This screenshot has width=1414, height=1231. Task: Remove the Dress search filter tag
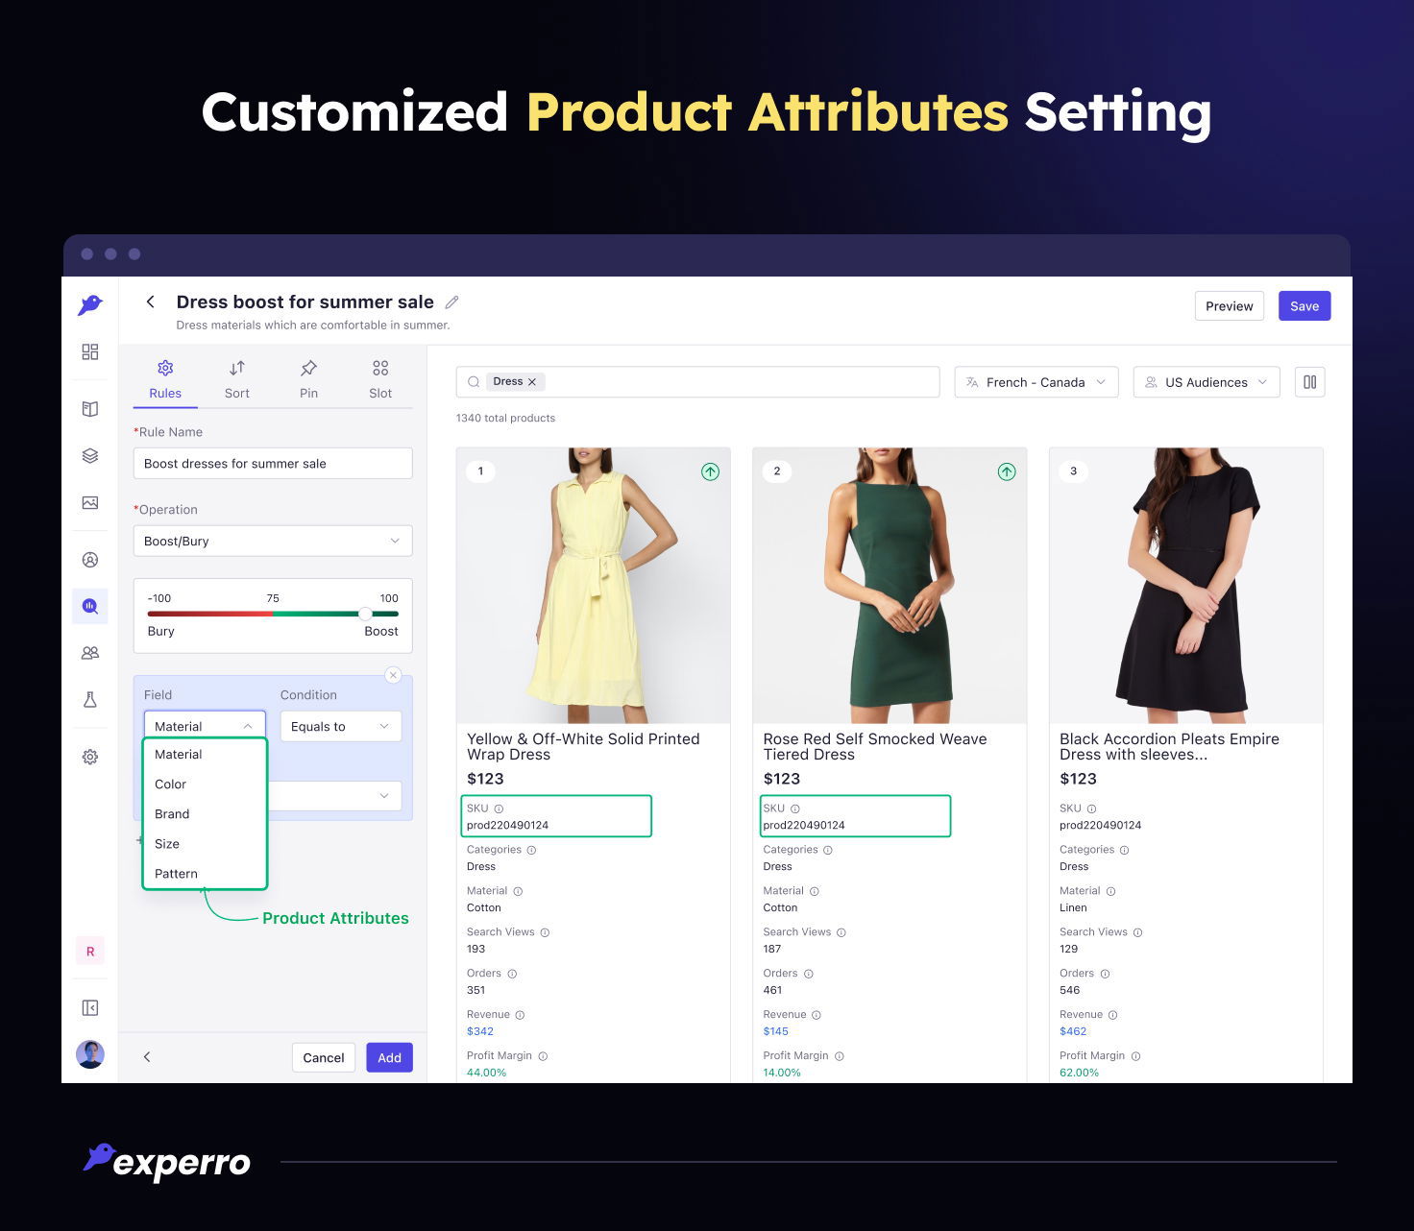click(532, 382)
